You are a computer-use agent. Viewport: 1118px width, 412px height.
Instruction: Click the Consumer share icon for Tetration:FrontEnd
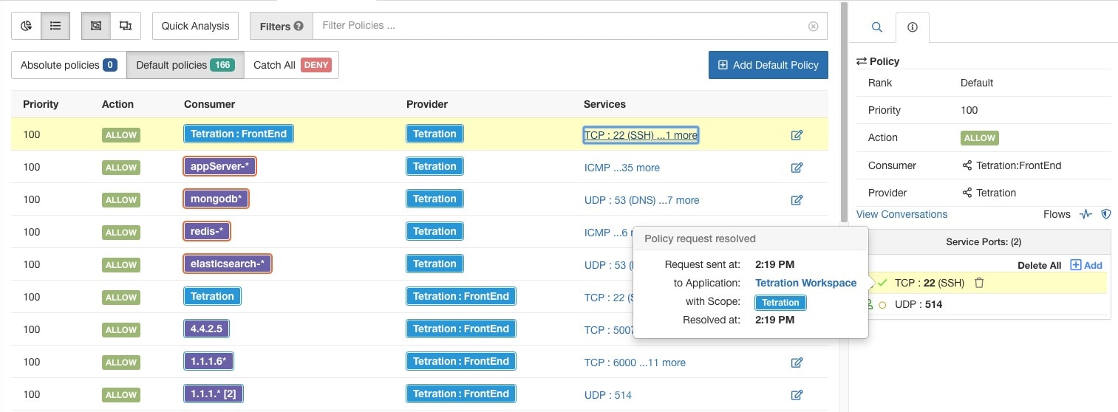point(967,165)
